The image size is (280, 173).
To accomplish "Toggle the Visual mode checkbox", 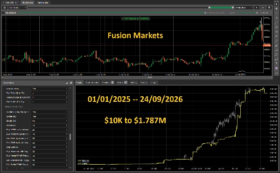I will click(3, 13).
